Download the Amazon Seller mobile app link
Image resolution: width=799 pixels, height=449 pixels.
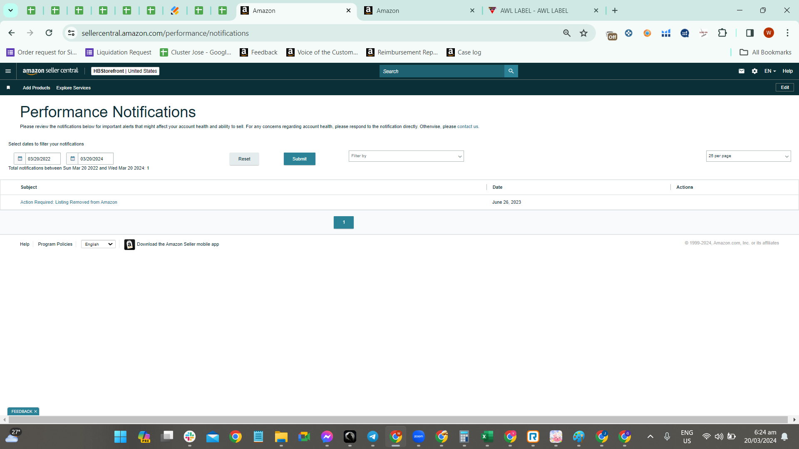[x=178, y=244]
